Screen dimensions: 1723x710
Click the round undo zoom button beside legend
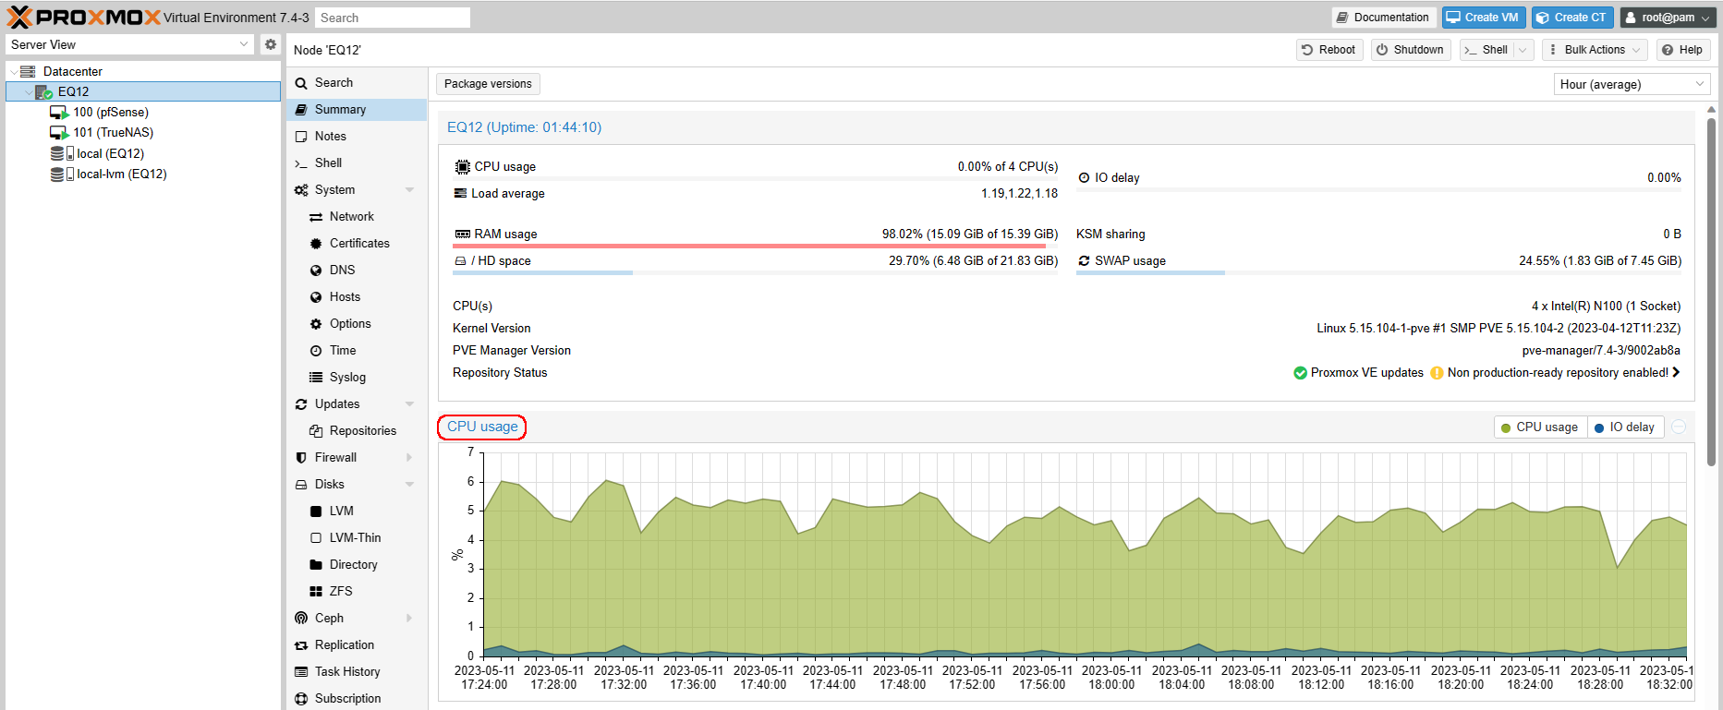click(1680, 427)
